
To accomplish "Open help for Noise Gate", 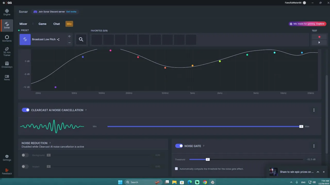I will pyautogui.click(x=204, y=146).
